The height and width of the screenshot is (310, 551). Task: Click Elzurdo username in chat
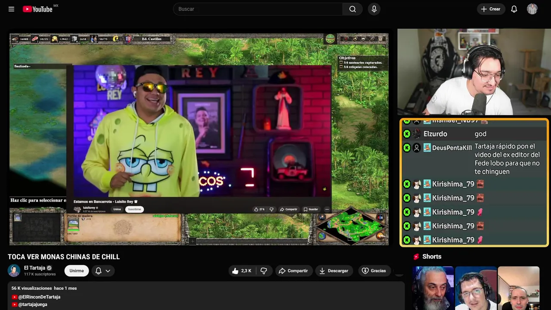click(x=435, y=134)
